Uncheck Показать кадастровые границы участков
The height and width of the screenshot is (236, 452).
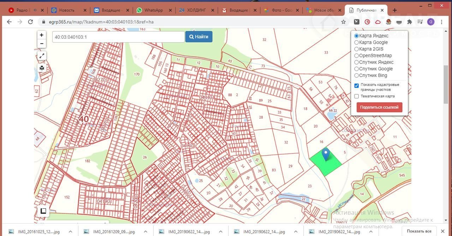click(x=357, y=85)
